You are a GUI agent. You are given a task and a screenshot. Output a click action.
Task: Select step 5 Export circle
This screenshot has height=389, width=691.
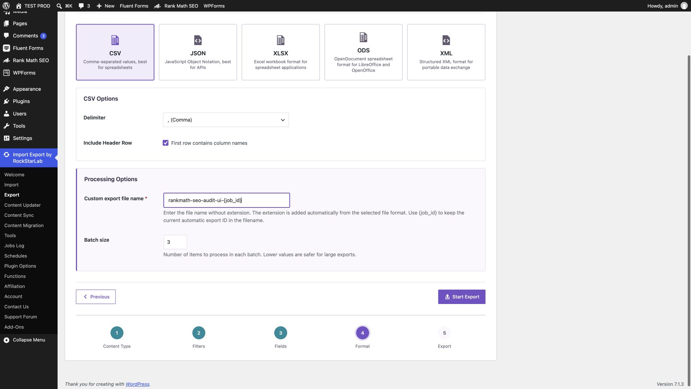pos(444,333)
